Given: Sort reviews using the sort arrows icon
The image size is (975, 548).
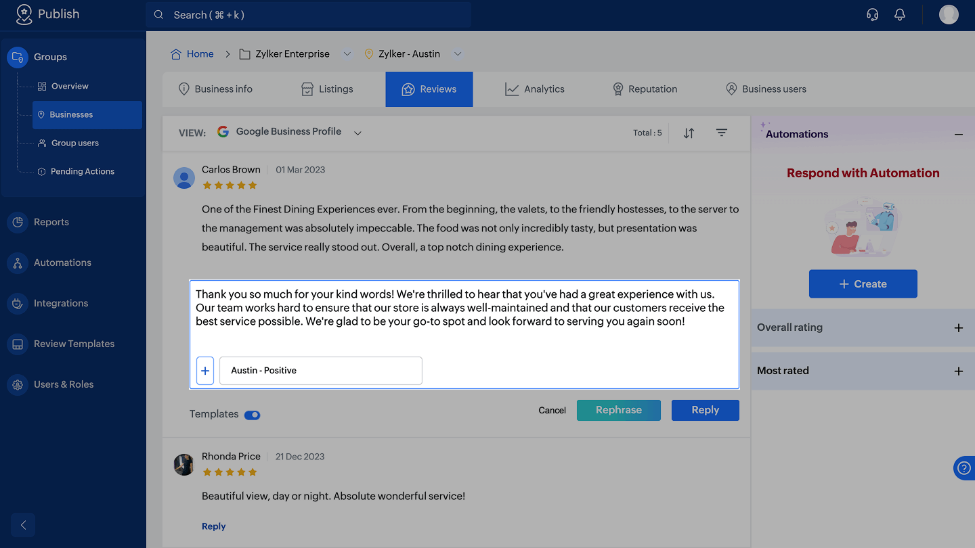Looking at the screenshot, I should coord(689,133).
